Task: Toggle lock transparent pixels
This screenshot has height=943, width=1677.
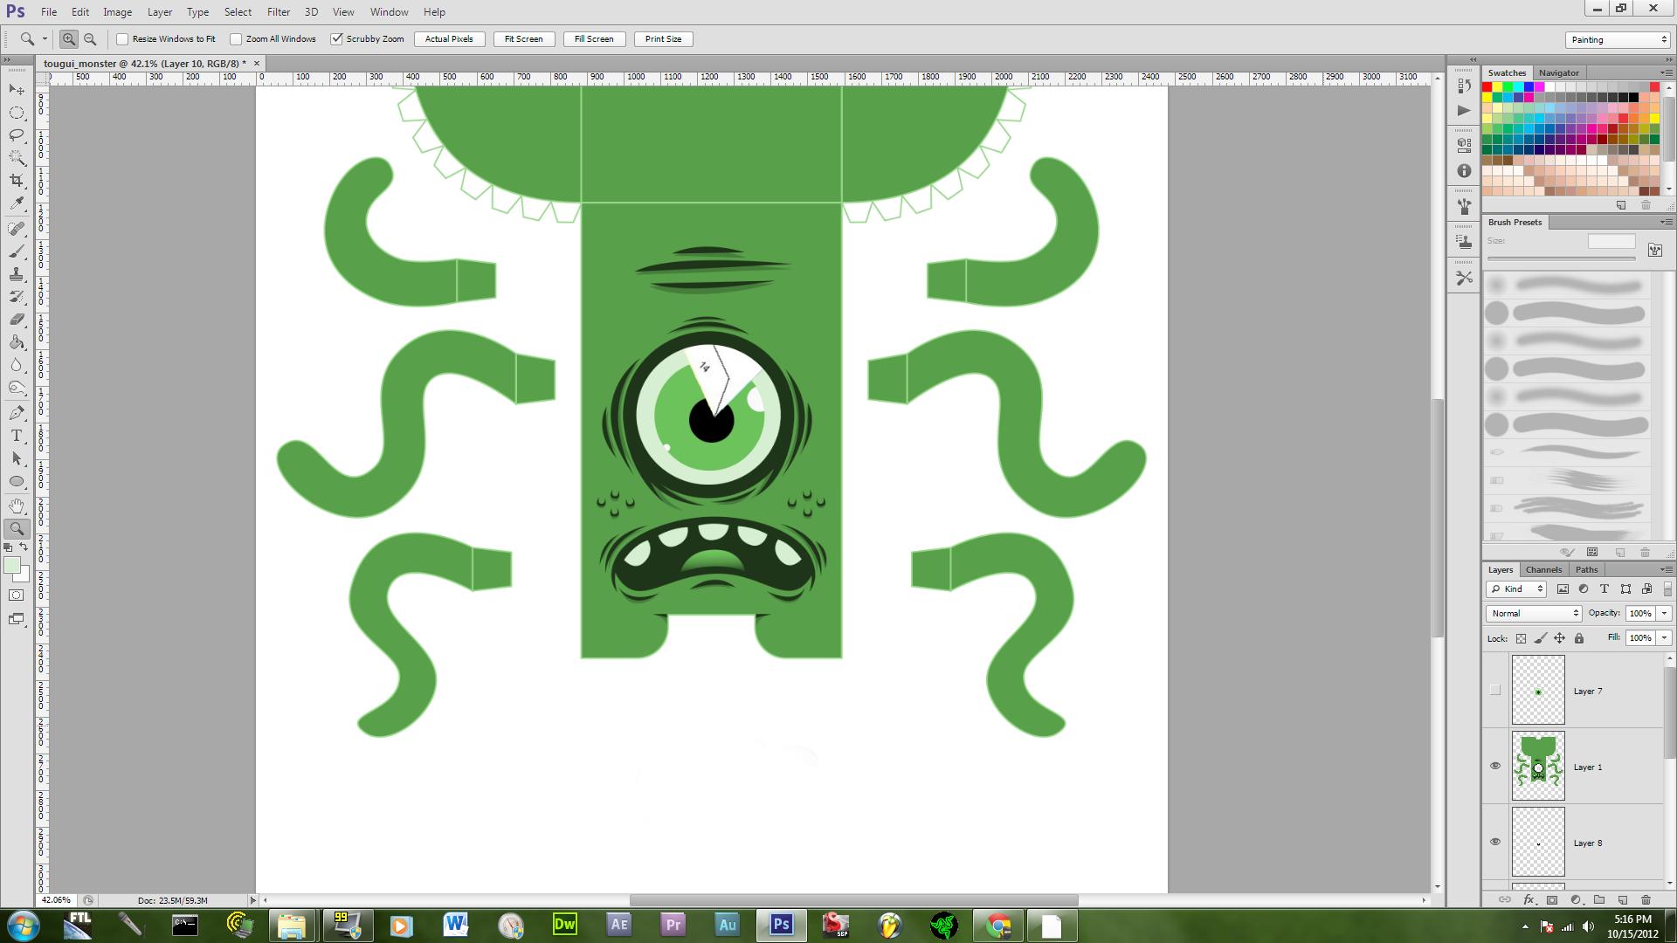Action: [1522, 638]
